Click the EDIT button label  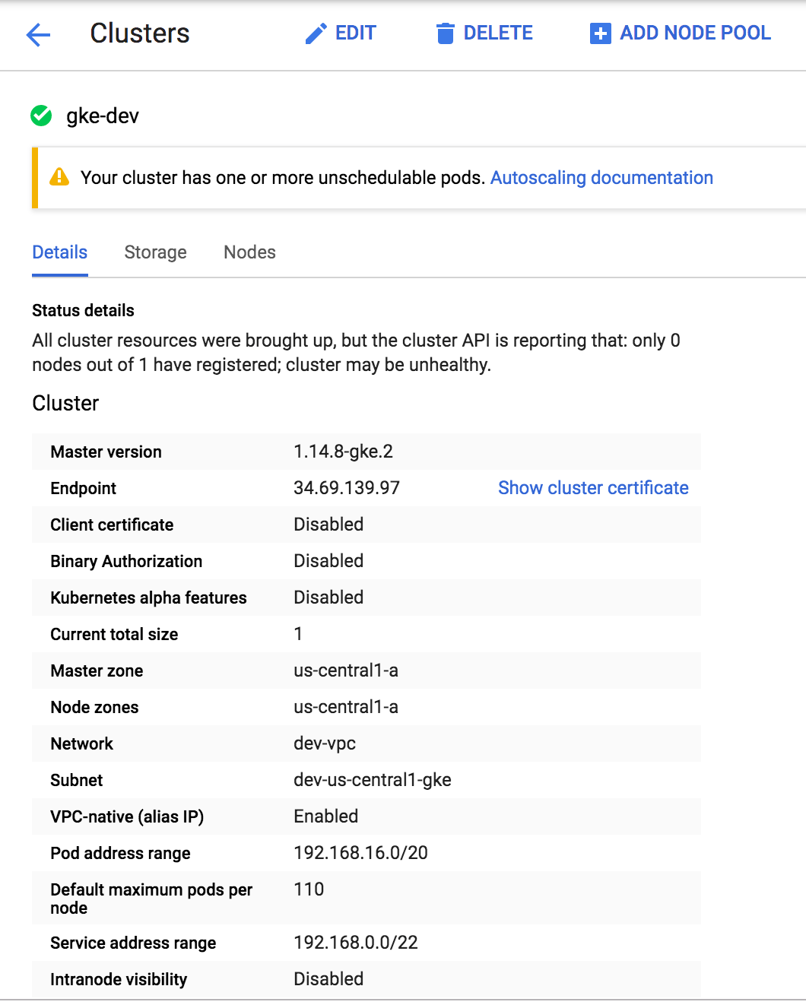tap(356, 33)
